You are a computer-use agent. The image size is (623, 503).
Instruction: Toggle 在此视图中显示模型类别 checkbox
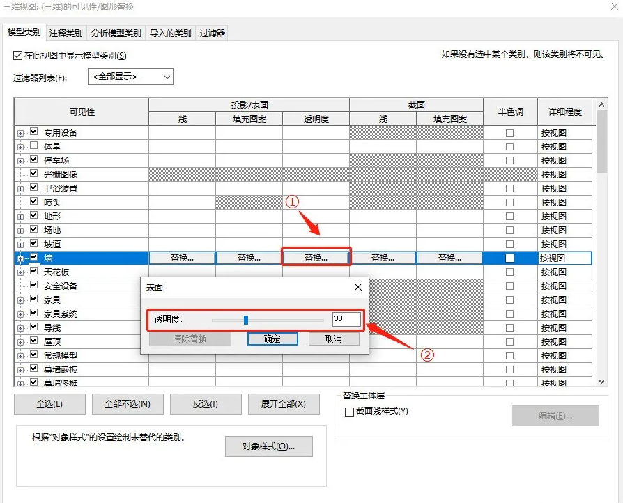click(17, 55)
